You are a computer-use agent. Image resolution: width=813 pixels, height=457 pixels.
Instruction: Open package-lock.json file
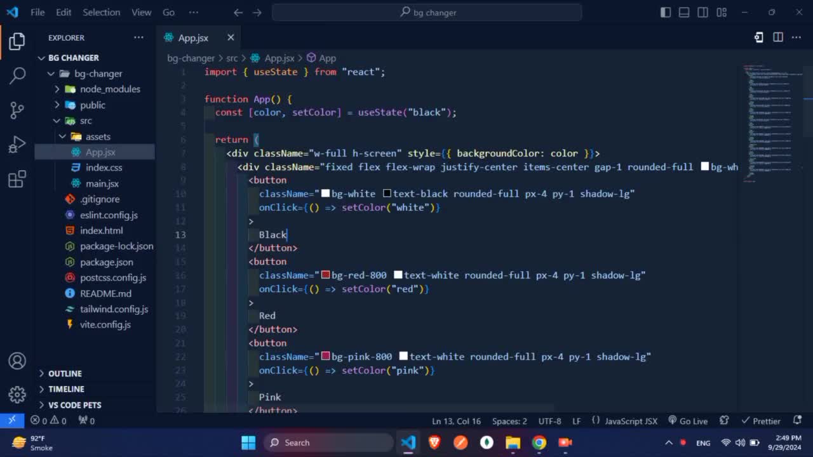point(94,246)
